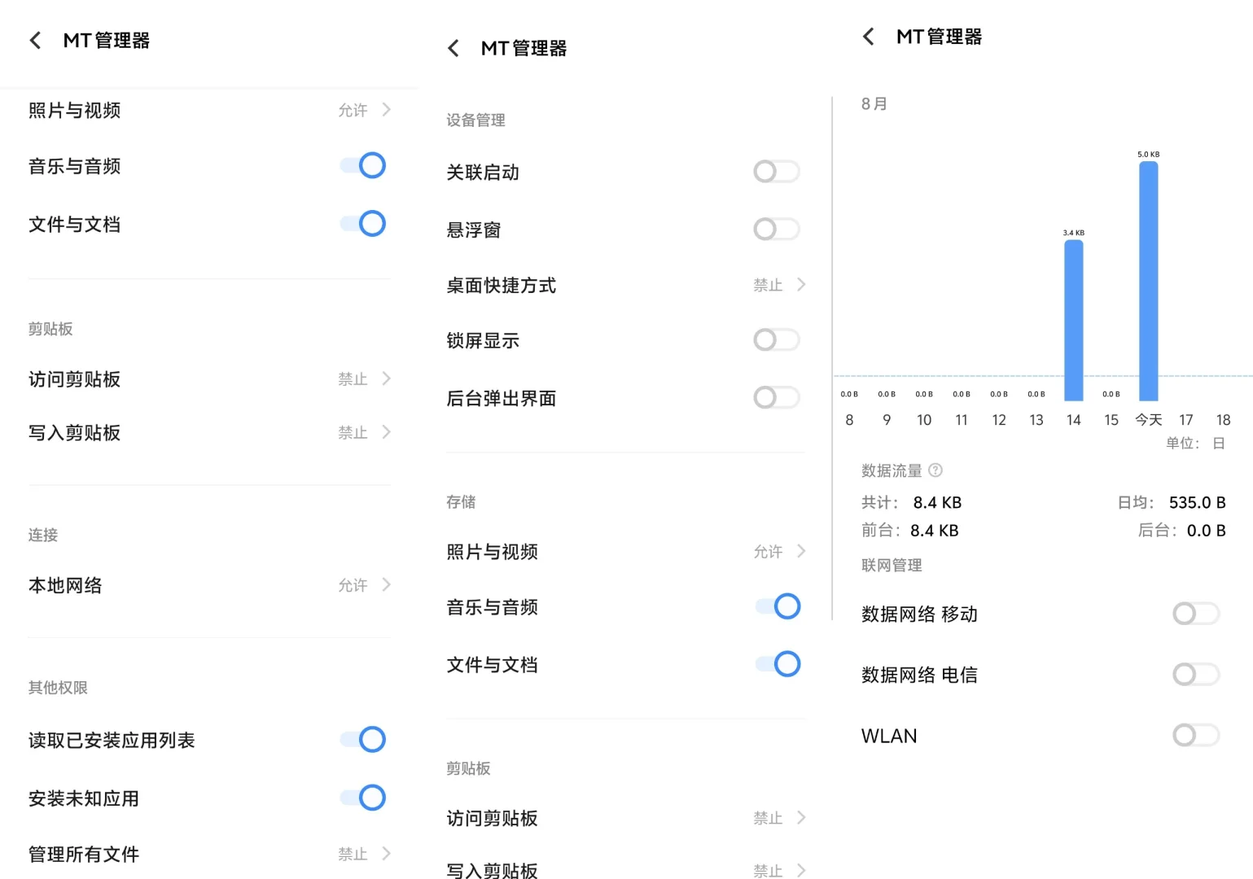This screenshot has height=879, width=1253.
Task: Click the back arrow in the first panel
Action: [34, 39]
